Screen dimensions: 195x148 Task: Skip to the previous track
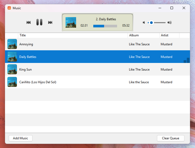pos(29,22)
